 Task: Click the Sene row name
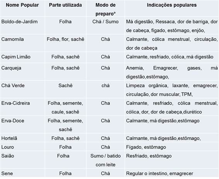coord(7,174)
